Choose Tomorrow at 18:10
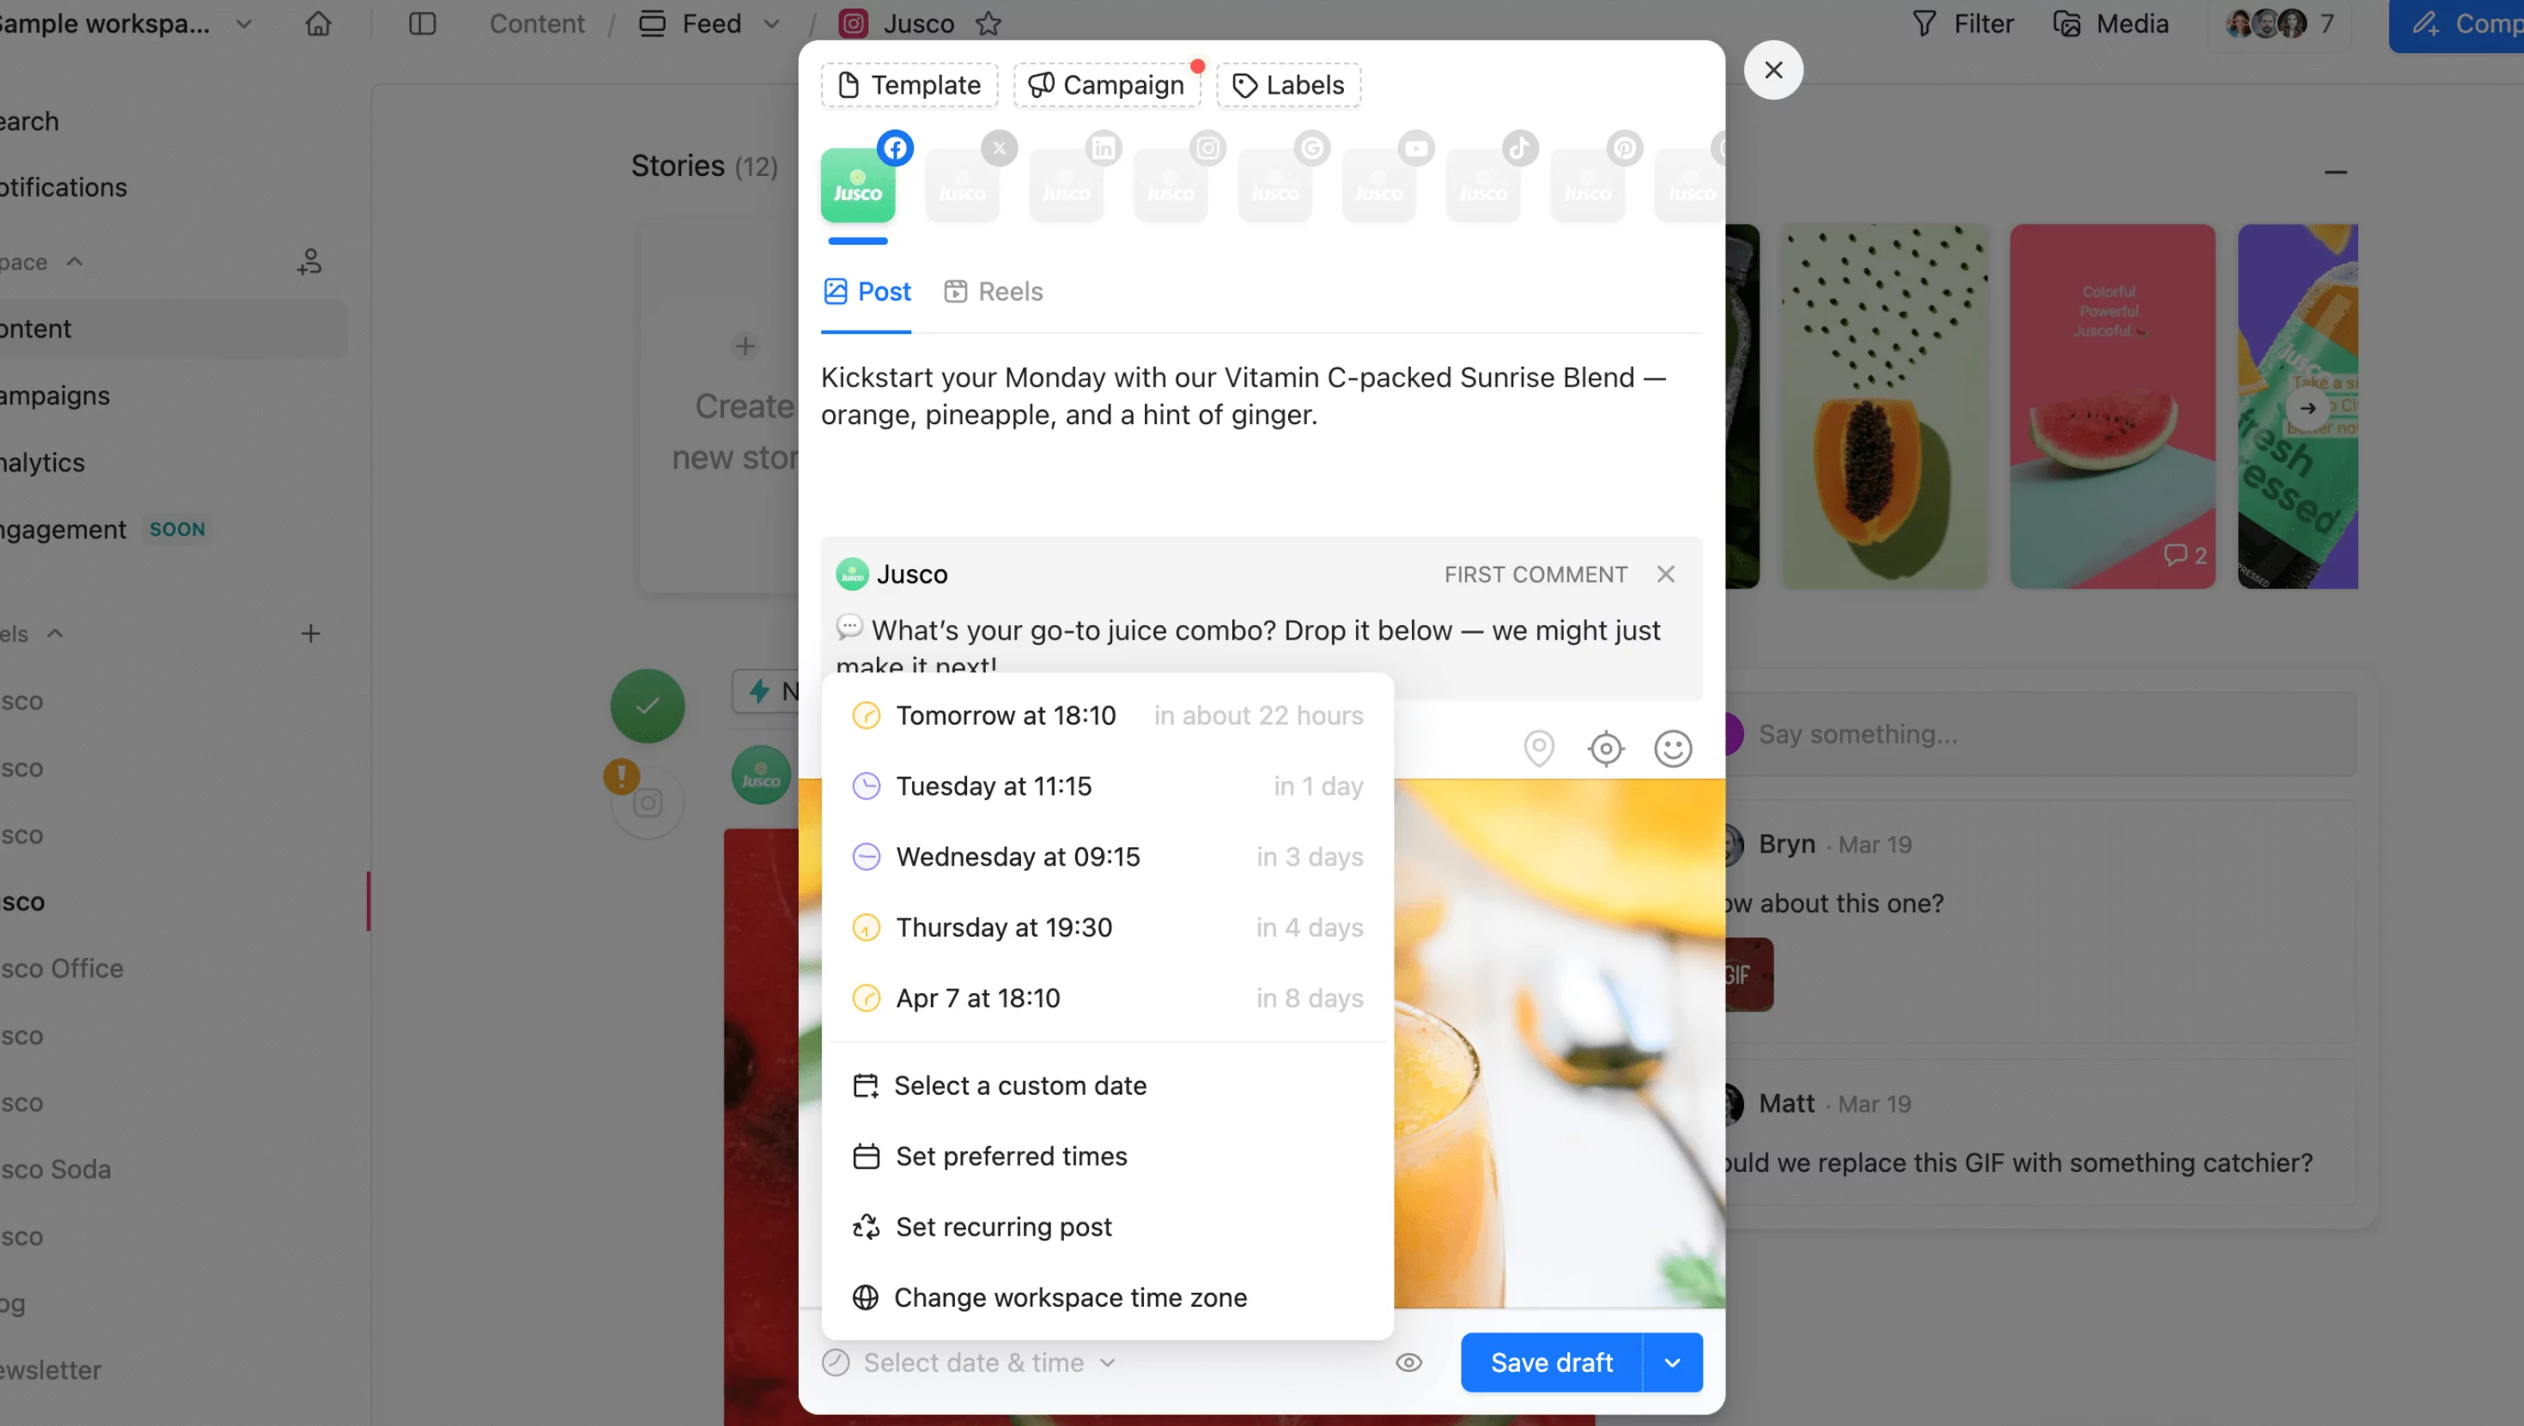 tap(1107, 716)
